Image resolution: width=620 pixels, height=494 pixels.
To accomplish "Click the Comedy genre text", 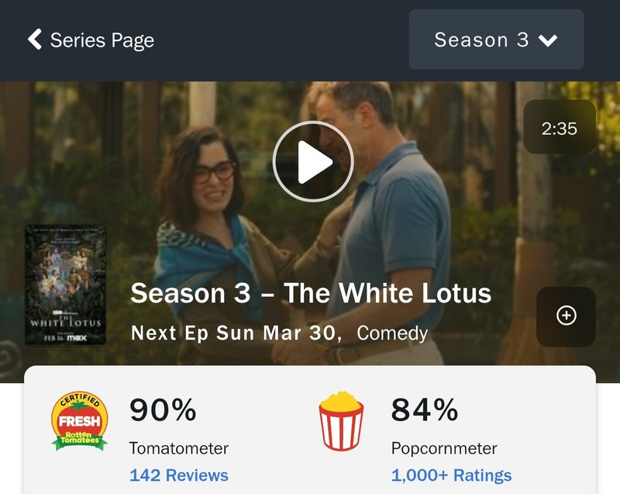I will tap(392, 333).
